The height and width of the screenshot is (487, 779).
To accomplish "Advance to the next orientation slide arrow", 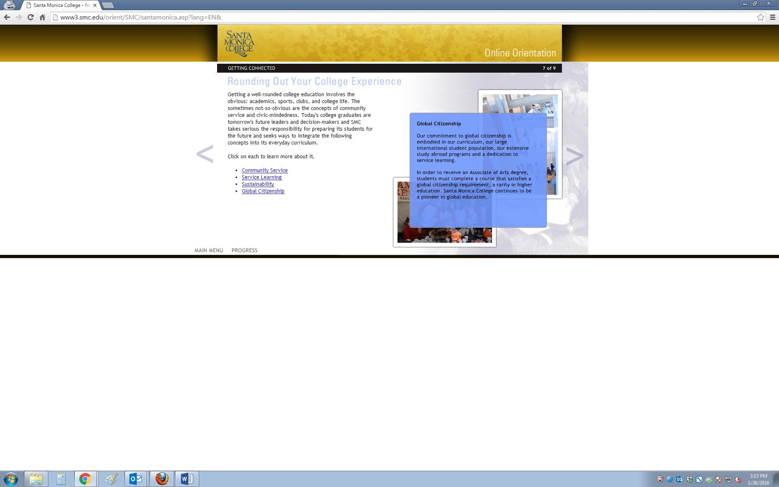I will tap(575, 156).
